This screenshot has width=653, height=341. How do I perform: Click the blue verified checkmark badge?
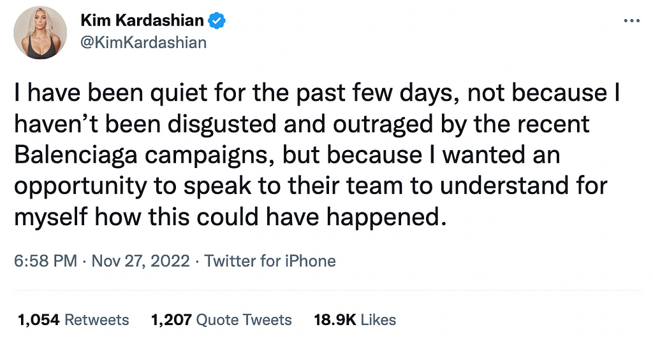[x=218, y=21]
